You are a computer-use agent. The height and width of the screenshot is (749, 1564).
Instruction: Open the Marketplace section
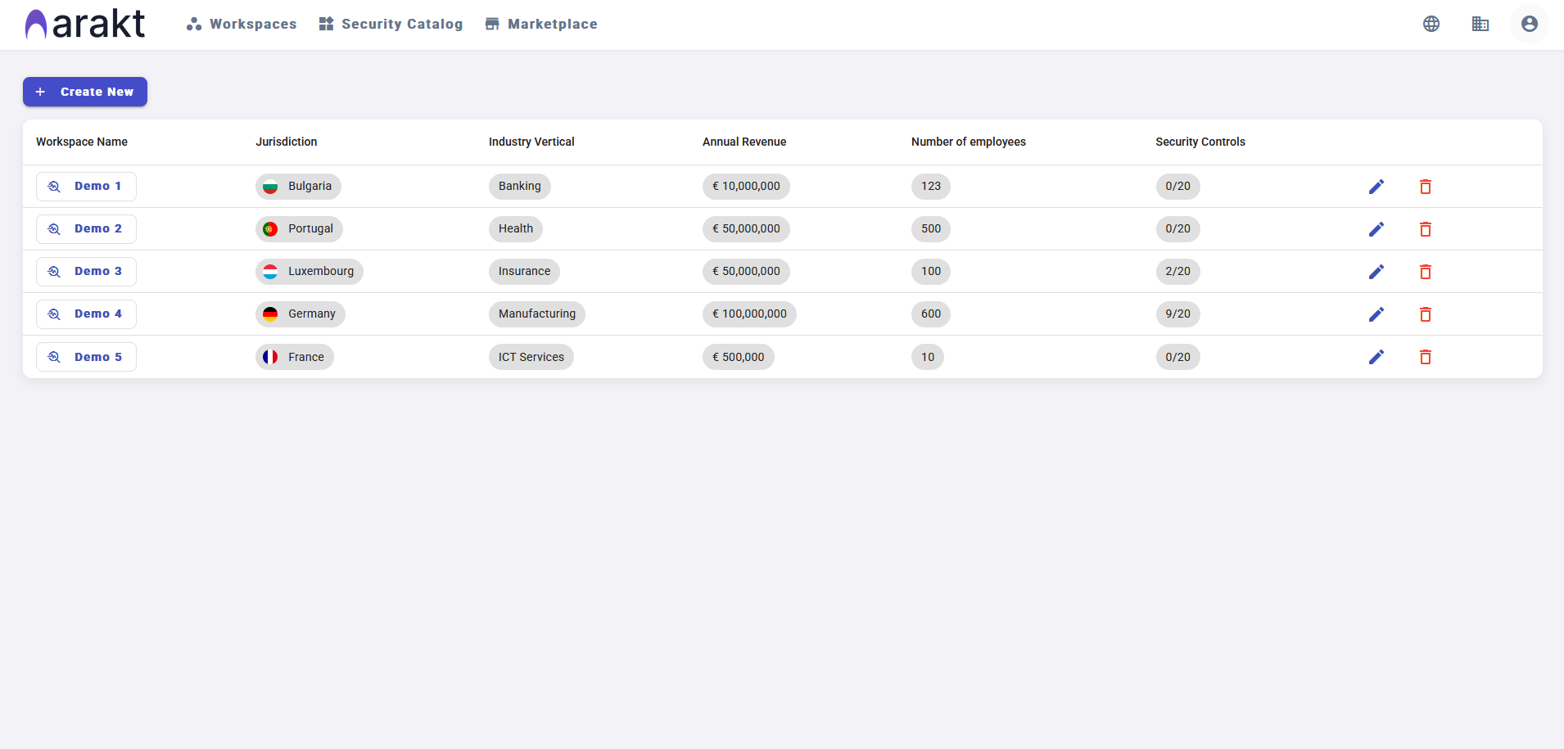[x=540, y=24]
